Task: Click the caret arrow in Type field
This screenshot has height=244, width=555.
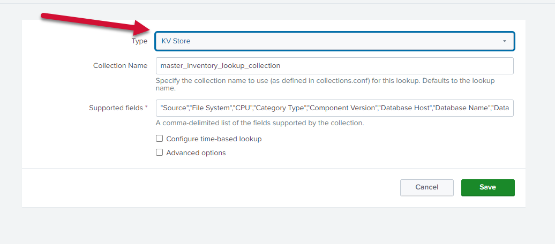Action: (x=504, y=41)
